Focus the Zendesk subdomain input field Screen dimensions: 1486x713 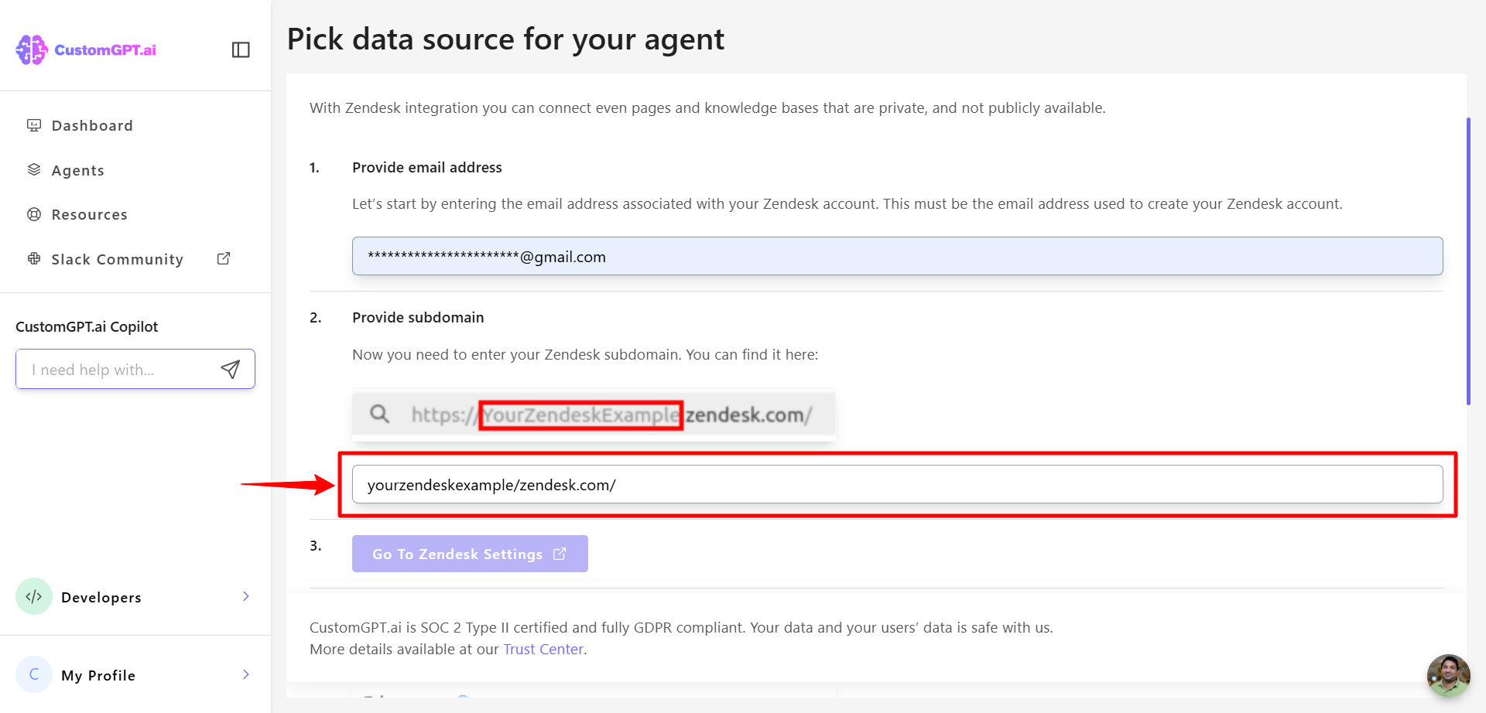897,484
